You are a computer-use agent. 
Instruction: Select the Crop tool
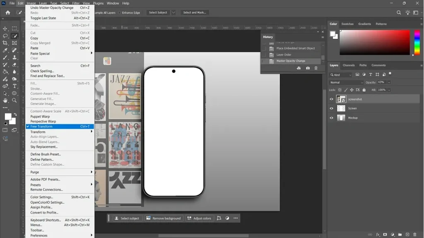(x=5, y=43)
